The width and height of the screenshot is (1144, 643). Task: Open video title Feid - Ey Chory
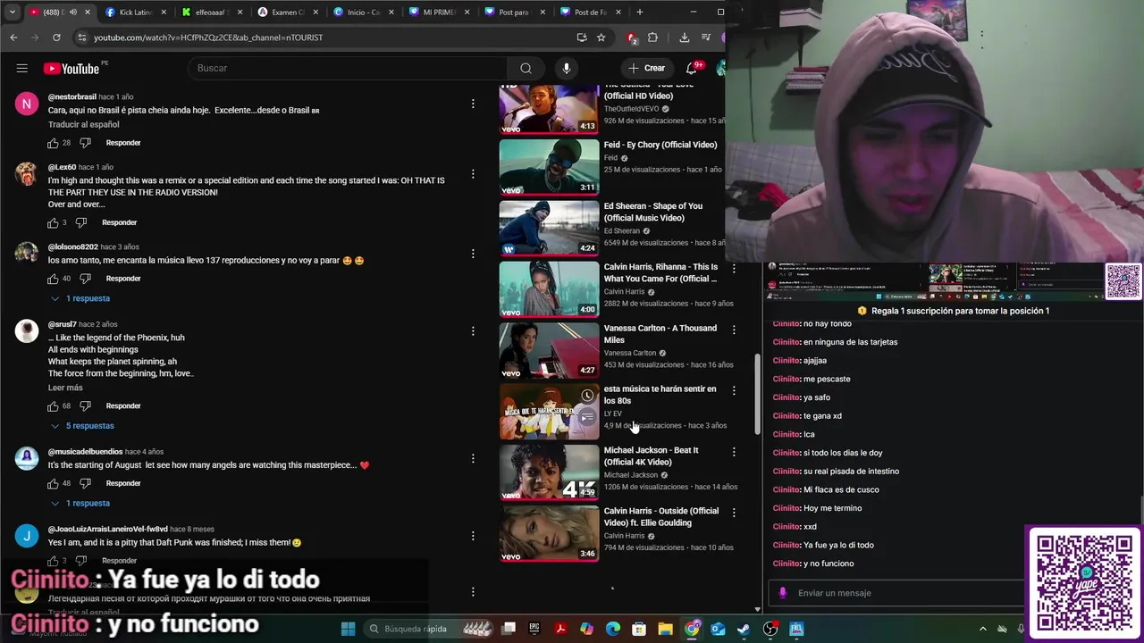[x=660, y=145]
